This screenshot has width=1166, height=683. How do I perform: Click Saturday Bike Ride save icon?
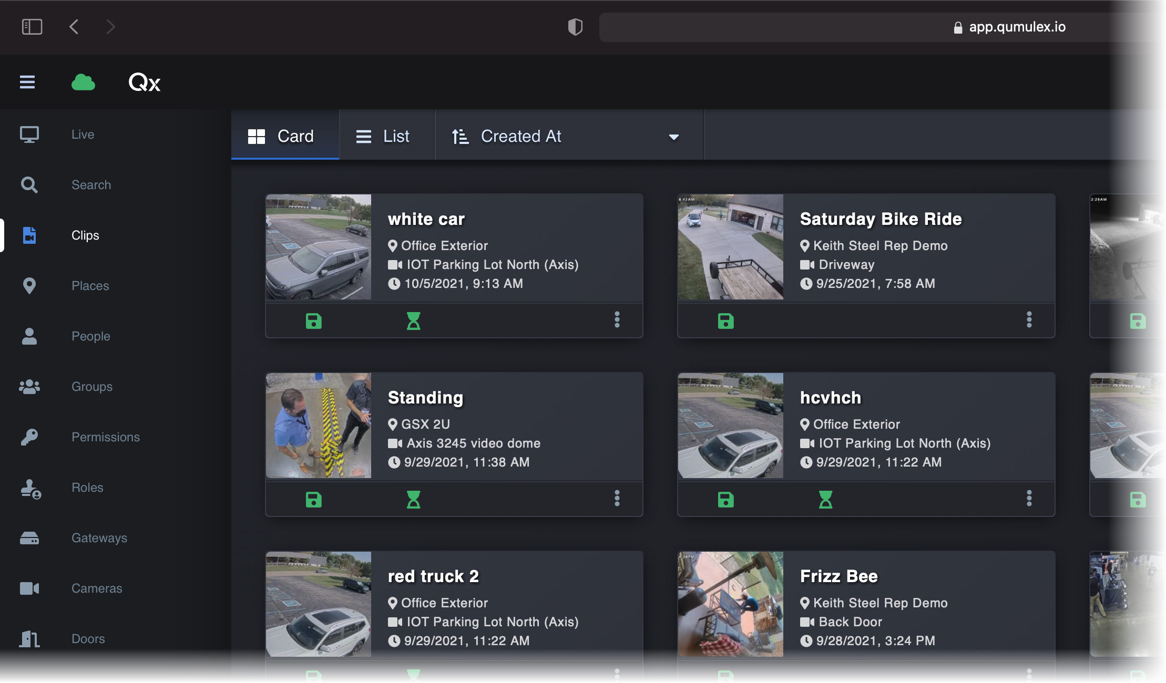(x=726, y=320)
